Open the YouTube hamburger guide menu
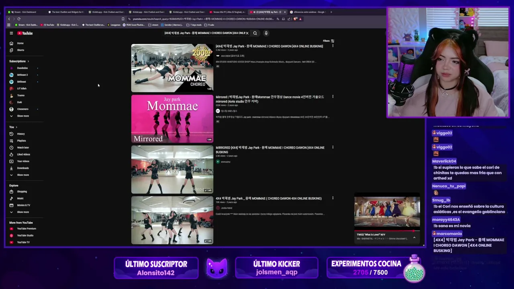Image resolution: width=514 pixels, height=289 pixels. tap(11, 33)
